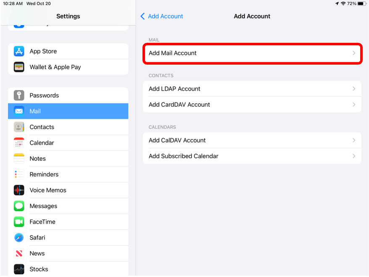The height and width of the screenshot is (277, 369).
Task: Open Safari settings
Action: tap(68, 238)
